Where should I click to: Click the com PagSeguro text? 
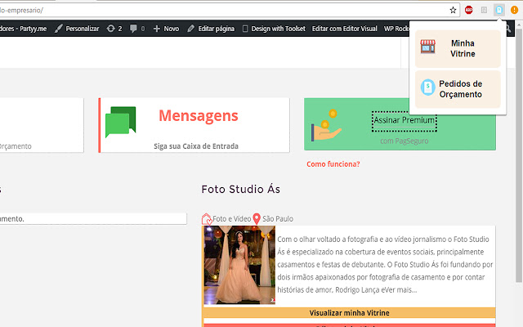click(x=405, y=141)
